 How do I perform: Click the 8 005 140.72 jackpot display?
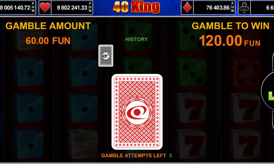[18, 8]
